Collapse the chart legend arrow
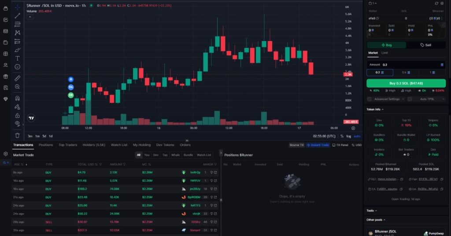 30,17
